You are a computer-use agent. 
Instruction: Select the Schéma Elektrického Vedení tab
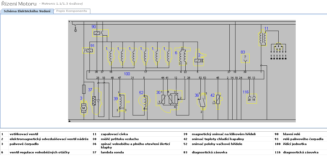(27, 11)
